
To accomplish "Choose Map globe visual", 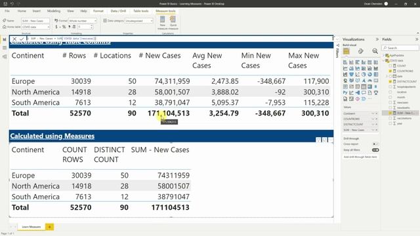I will 345,81.
